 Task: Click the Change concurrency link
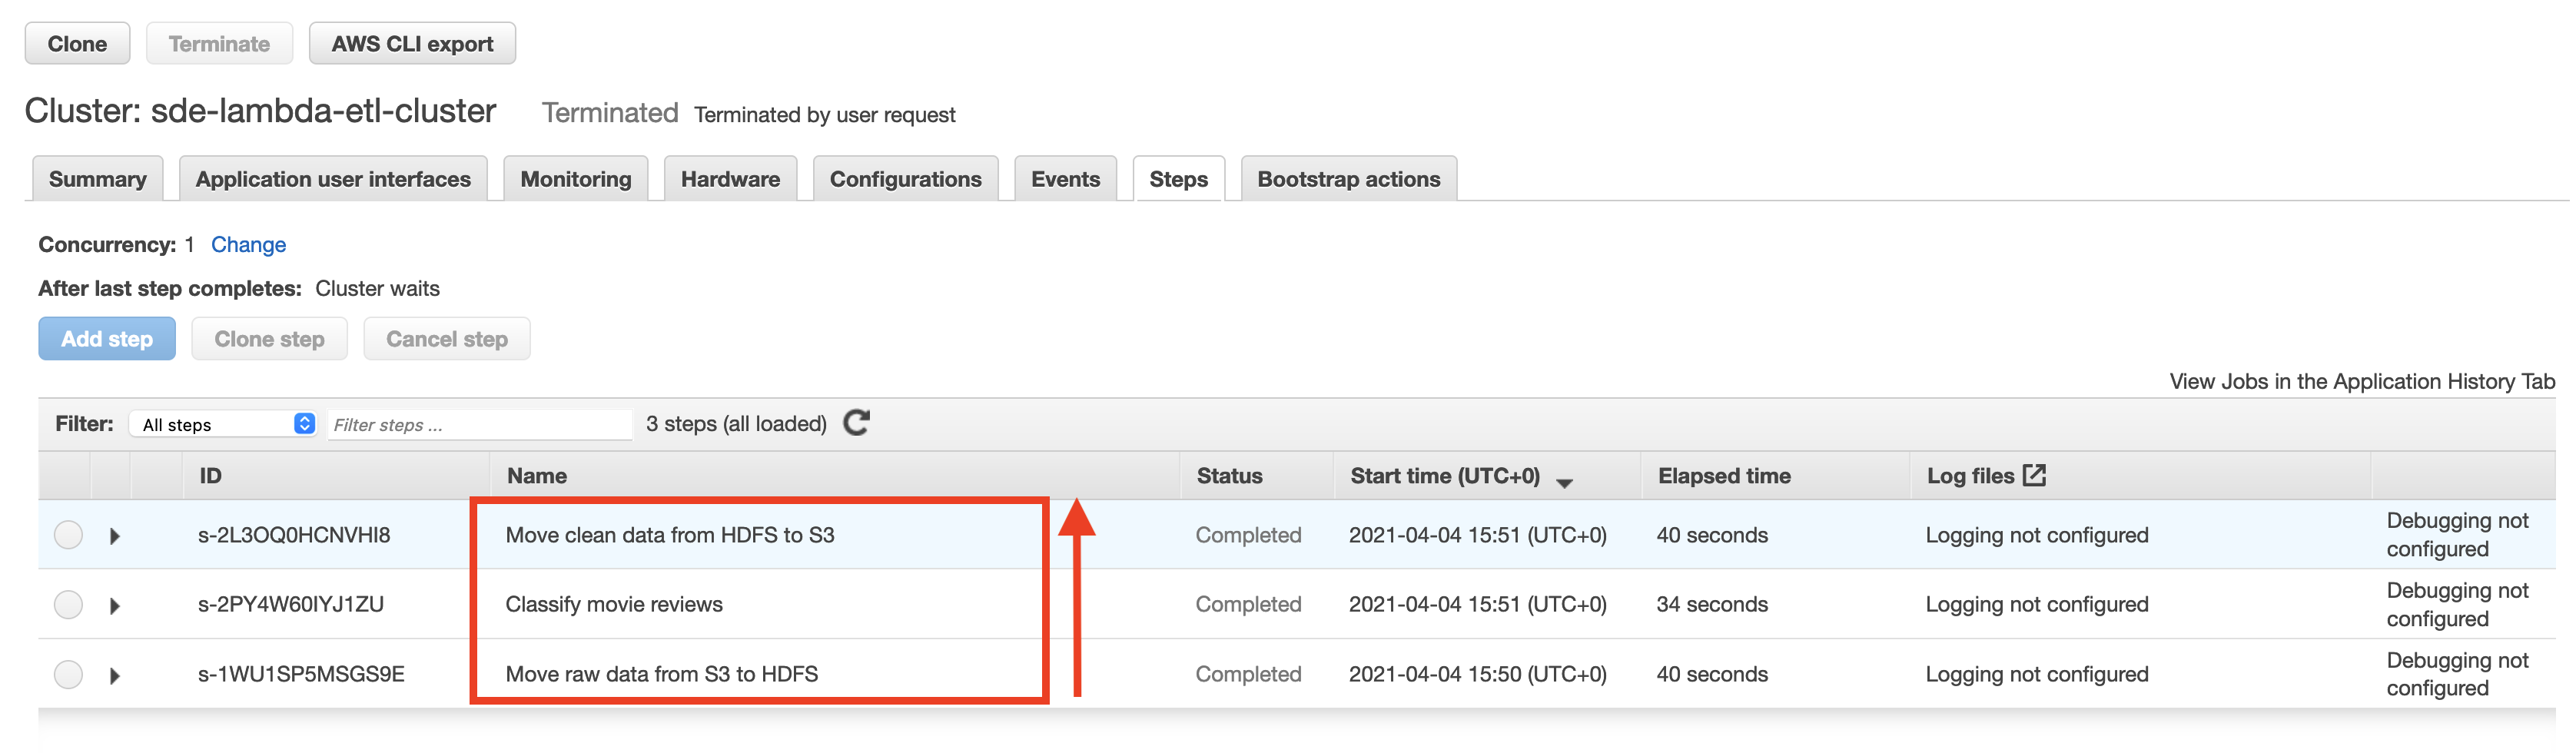point(248,245)
